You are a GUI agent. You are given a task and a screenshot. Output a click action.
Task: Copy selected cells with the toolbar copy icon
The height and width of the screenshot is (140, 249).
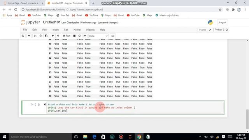coord(41,36)
